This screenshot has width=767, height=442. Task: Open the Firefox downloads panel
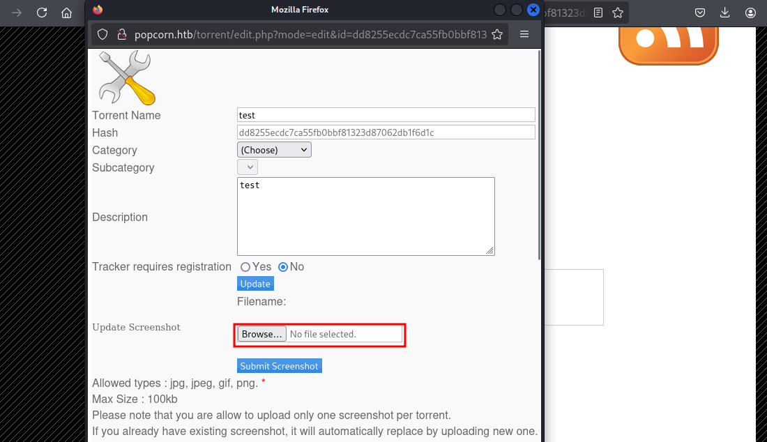click(725, 13)
